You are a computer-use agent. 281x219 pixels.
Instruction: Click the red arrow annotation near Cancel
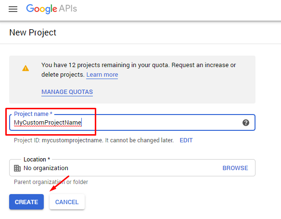[x=59, y=184]
